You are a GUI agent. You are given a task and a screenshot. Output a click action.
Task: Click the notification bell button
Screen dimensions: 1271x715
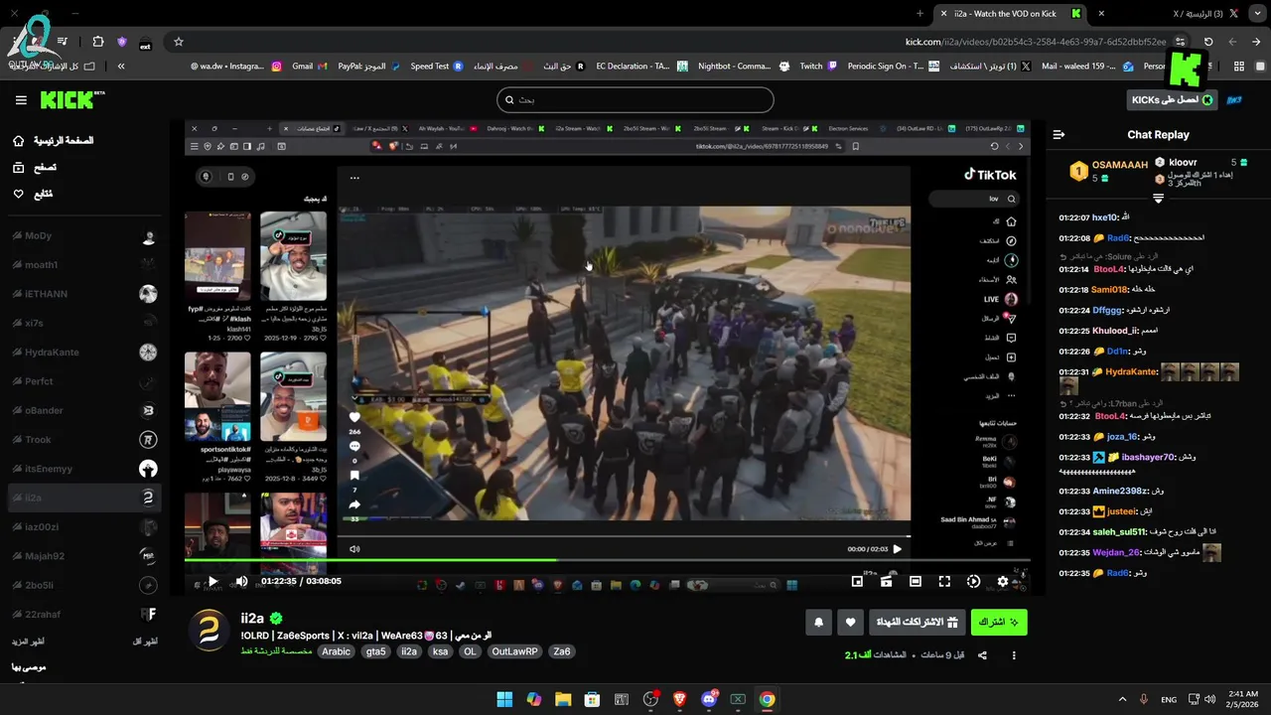pyautogui.click(x=819, y=623)
